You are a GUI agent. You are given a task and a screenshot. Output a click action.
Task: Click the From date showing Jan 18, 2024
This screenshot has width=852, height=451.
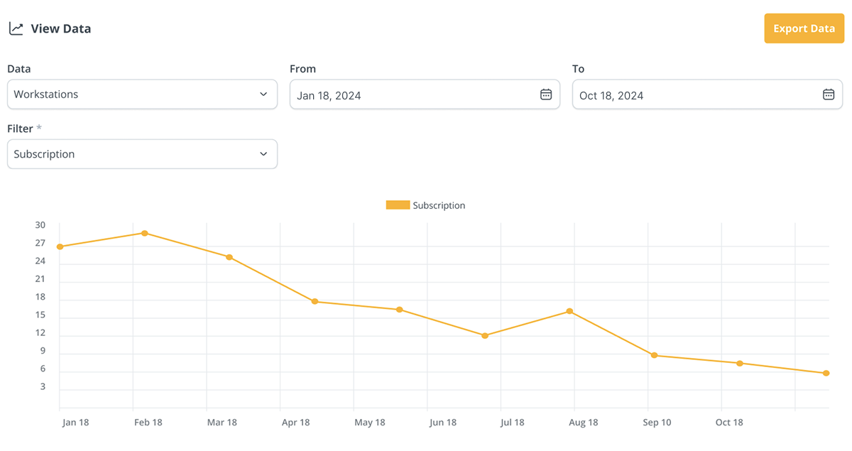[412, 95]
